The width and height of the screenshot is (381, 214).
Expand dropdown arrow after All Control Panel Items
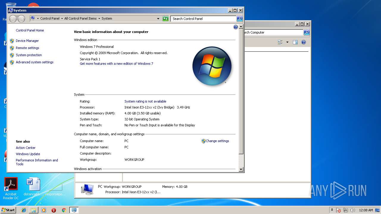99,18
